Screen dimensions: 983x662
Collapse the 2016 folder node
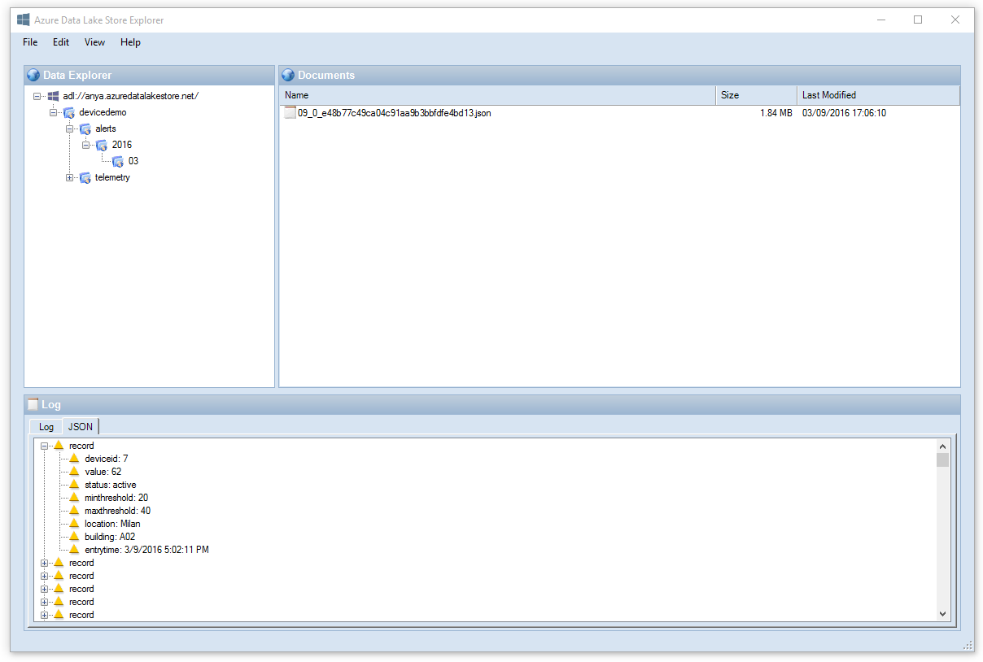pyautogui.click(x=86, y=145)
